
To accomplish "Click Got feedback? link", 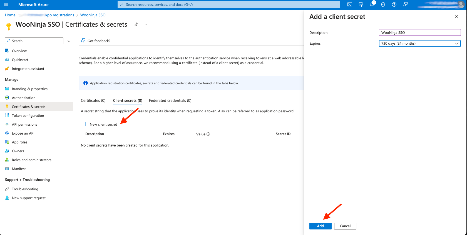I will point(99,41).
